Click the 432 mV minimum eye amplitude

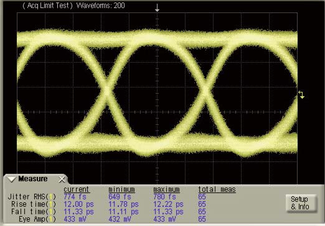pos(120,219)
